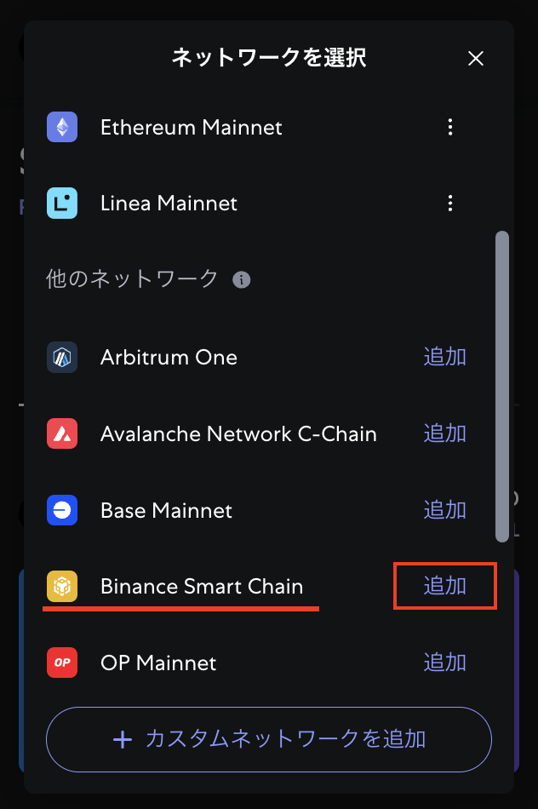538x809 pixels.
Task: Click the Binance Smart Chain logo icon
Action: coord(62,586)
